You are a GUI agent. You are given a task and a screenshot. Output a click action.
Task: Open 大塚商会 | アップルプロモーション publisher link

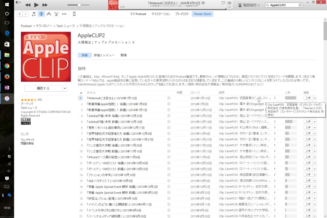[106, 42]
